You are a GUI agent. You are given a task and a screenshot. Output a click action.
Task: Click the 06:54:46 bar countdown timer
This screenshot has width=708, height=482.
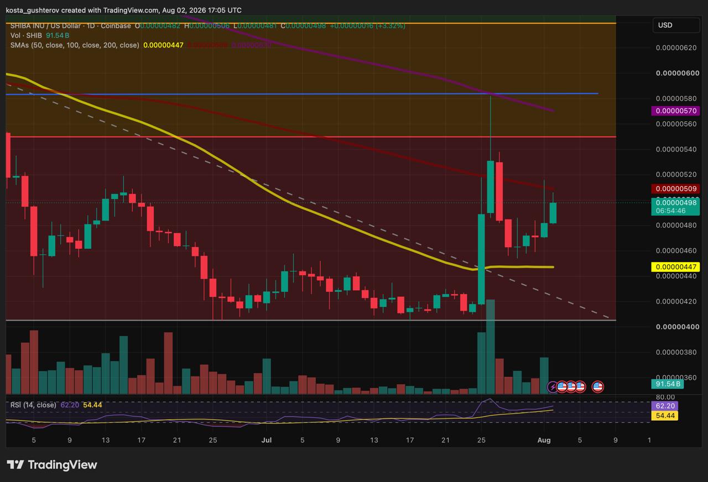(x=671, y=211)
